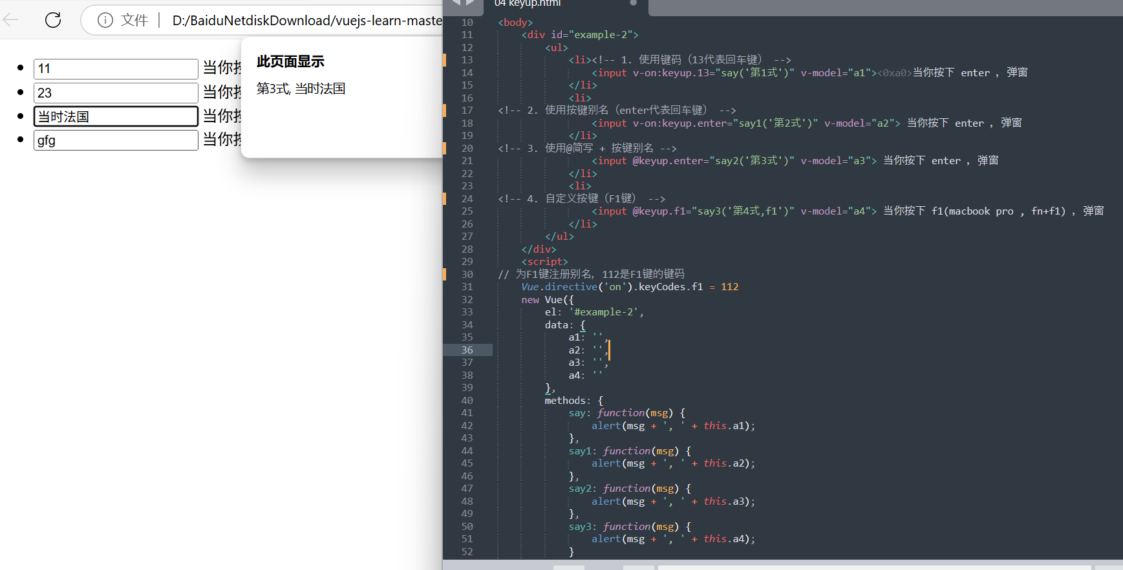This screenshot has width=1123, height=570.
Task: Click the 'f1(macbook pro , fn+f1)' text on line 25
Action: click(998, 211)
